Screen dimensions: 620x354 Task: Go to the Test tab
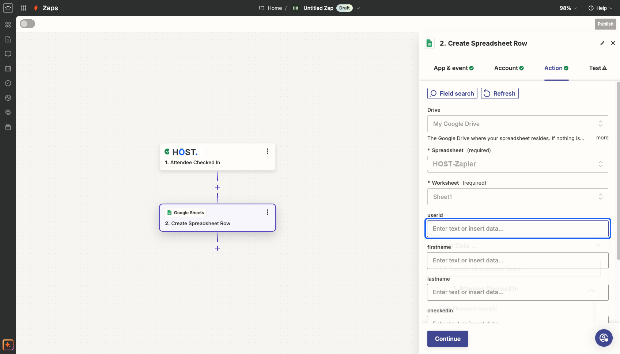click(598, 68)
